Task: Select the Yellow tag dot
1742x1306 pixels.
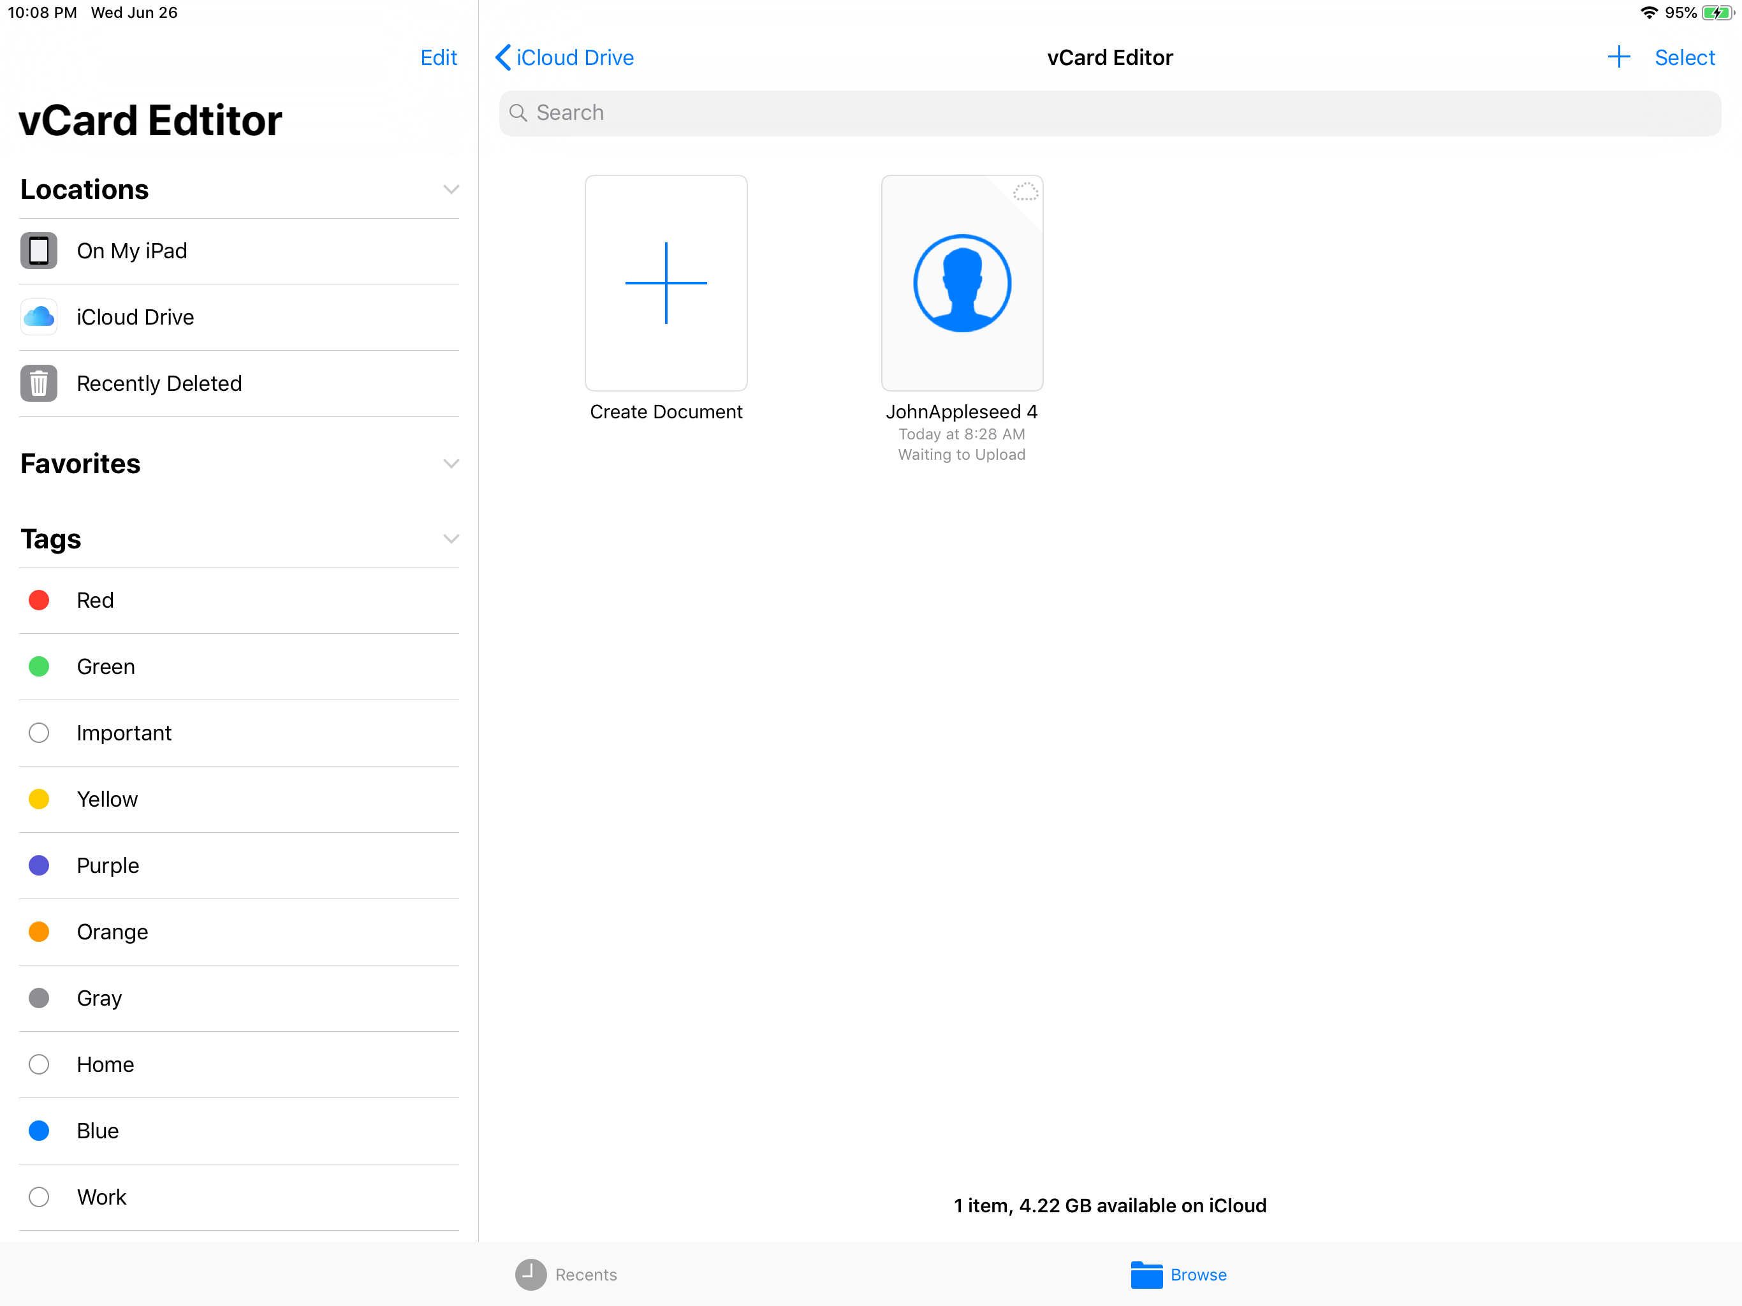Action: pos(39,800)
